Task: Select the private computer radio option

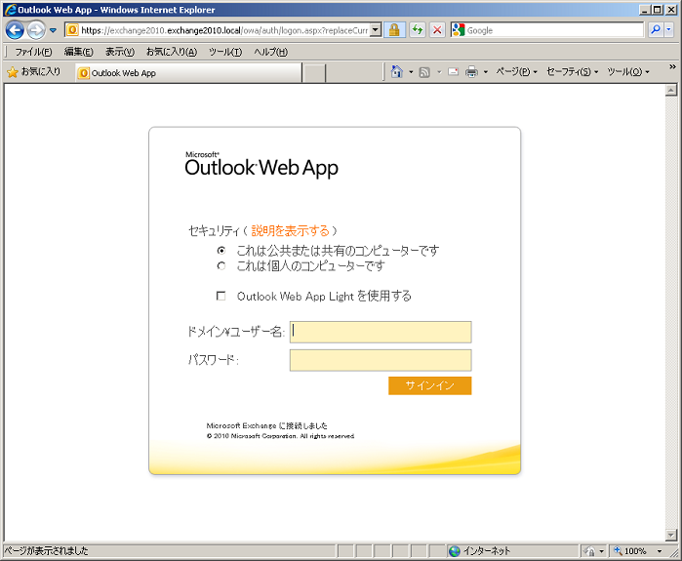Action: [221, 265]
